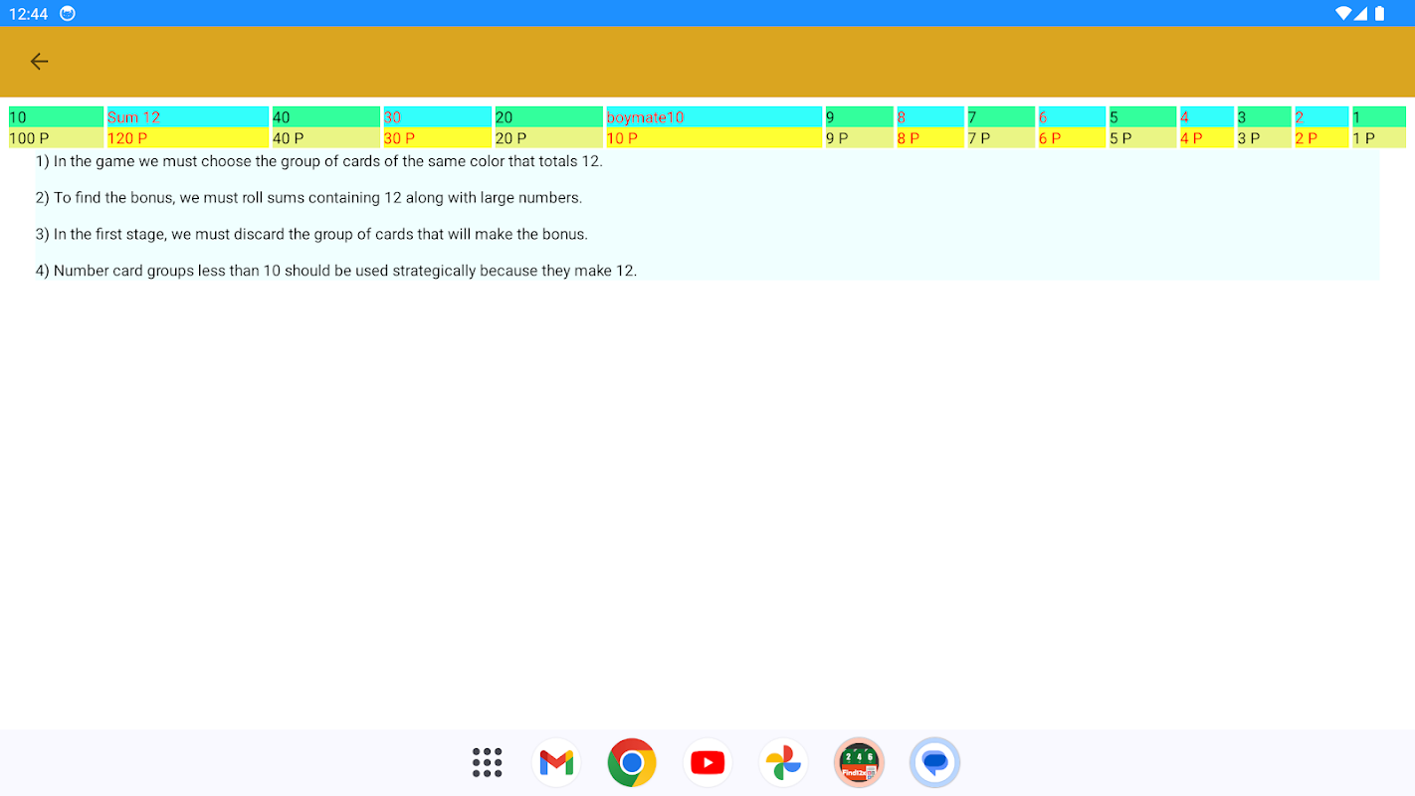
Task: Select the "Sum 12" cyan cell
Action: [188, 117]
